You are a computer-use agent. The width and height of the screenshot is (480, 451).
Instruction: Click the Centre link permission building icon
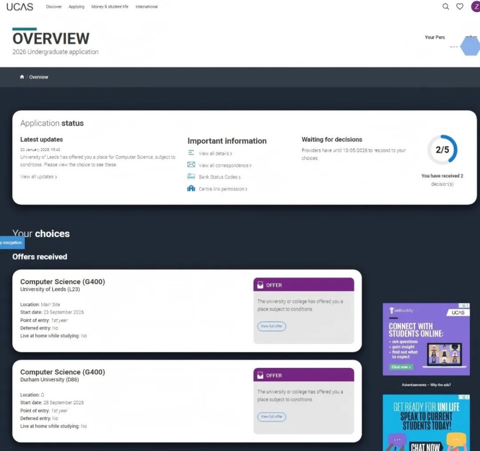click(191, 189)
